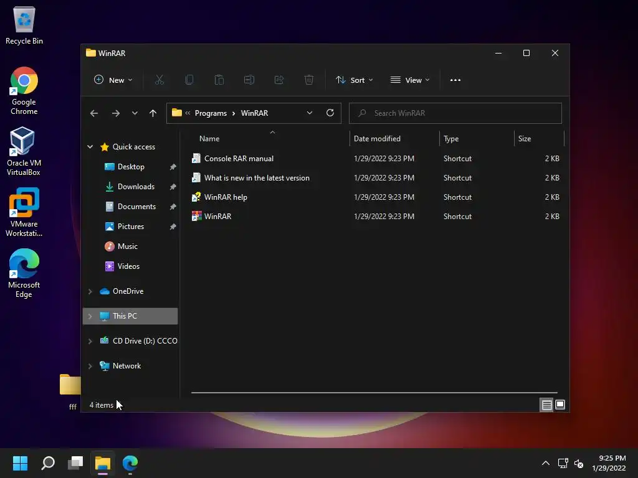Go up one folder level arrow

(x=153, y=113)
